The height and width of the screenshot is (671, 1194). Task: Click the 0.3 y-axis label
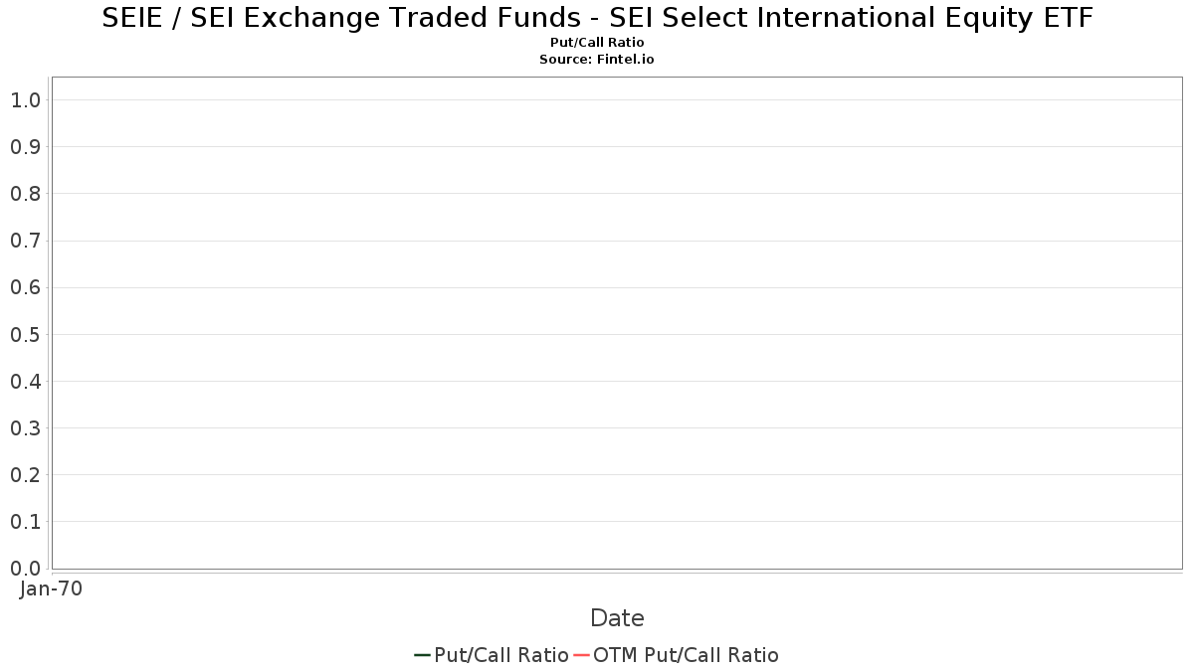25,428
